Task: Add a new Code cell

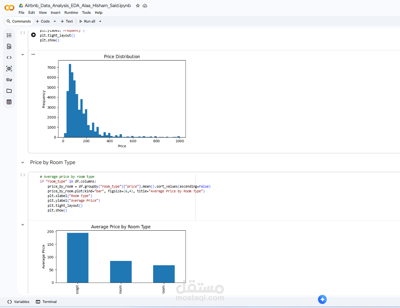Action: click(43, 21)
